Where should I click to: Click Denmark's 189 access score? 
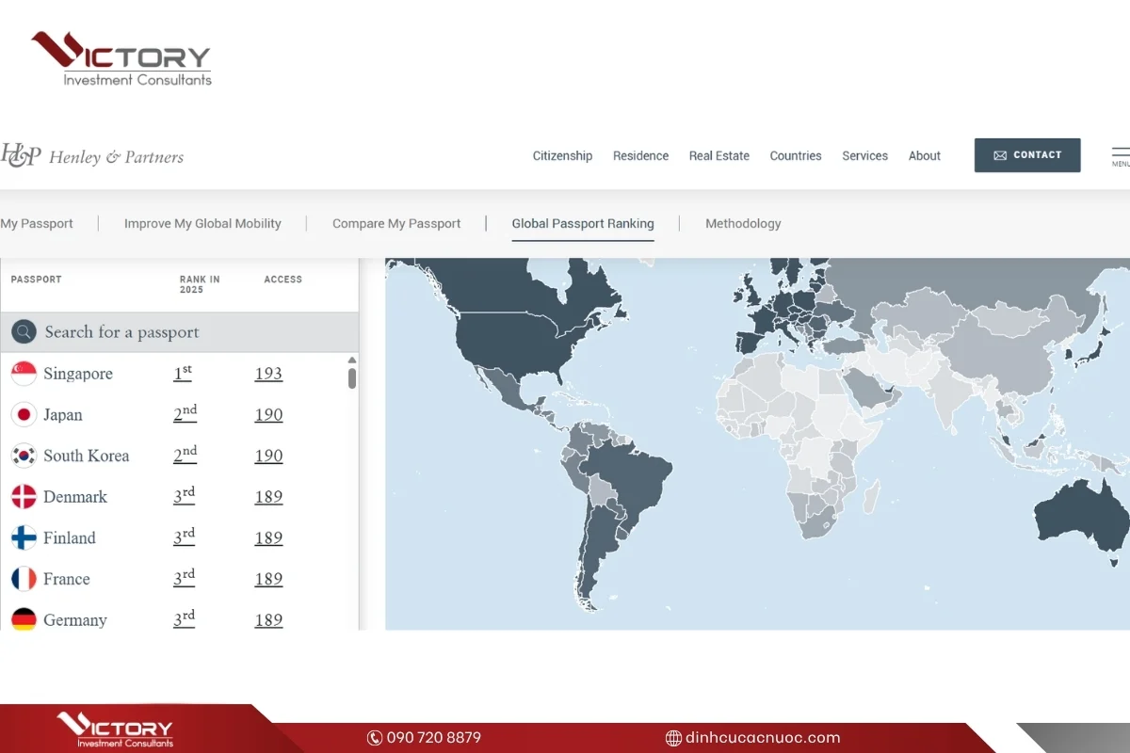[x=268, y=497]
